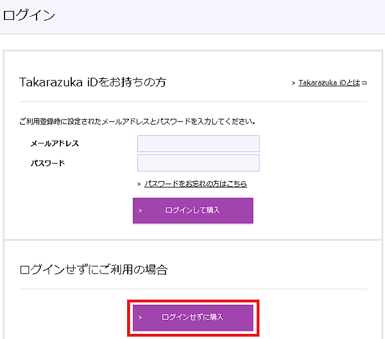
Task: Focus the パスワード input field
Action: [198, 163]
